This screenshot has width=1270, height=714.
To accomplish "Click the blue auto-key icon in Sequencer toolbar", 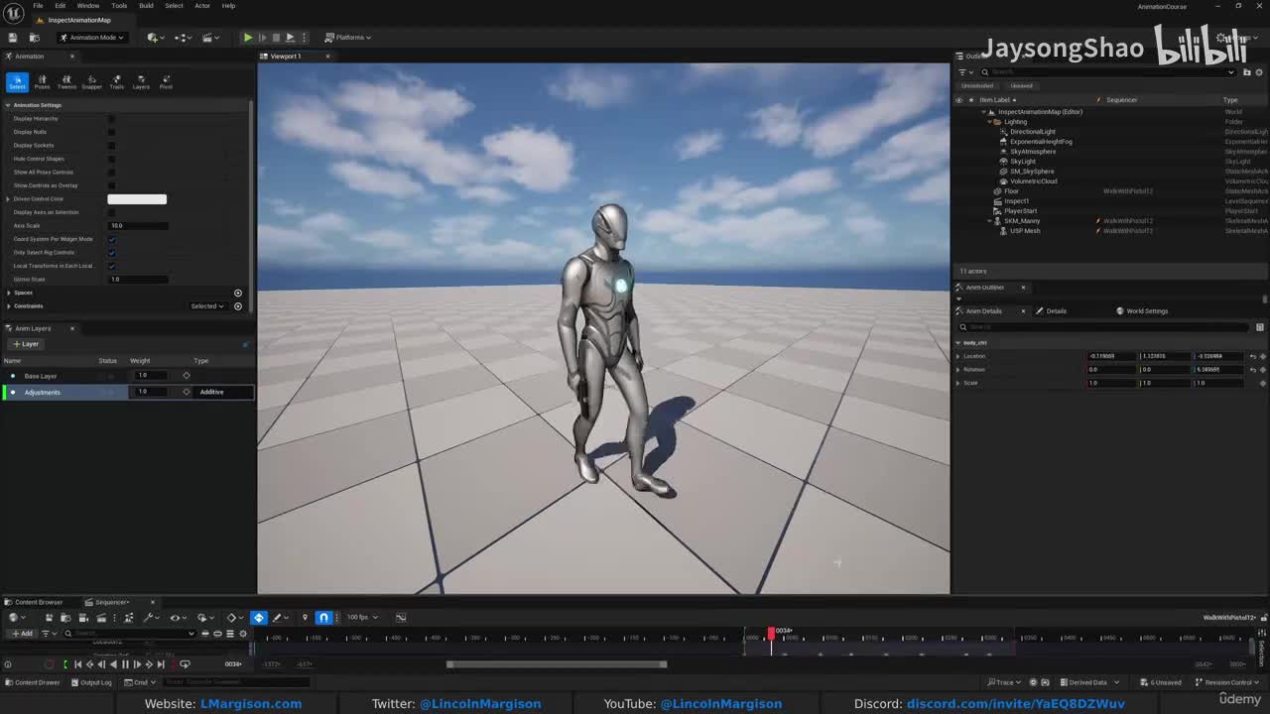I will pos(259,618).
